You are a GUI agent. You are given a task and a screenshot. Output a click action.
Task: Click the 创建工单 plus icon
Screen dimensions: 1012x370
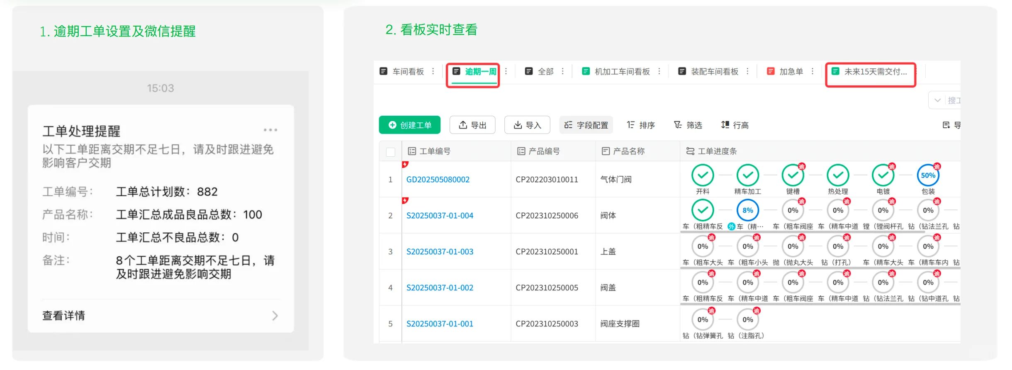click(392, 125)
